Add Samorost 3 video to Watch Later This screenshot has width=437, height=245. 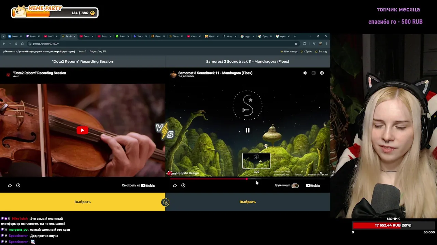pos(183,185)
